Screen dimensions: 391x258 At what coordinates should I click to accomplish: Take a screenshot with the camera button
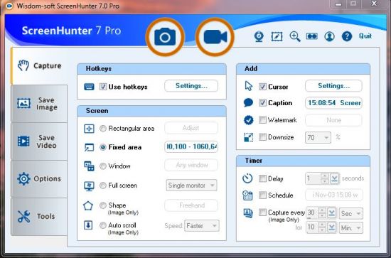[x=165, y=37]
